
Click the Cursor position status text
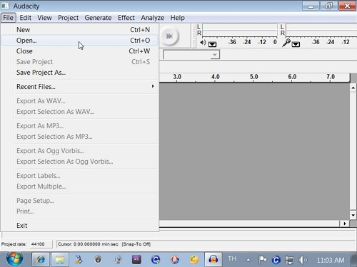pos(104,244)
